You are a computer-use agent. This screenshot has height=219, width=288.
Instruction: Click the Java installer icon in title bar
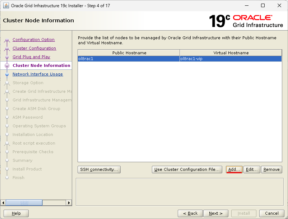coord(6,5)
